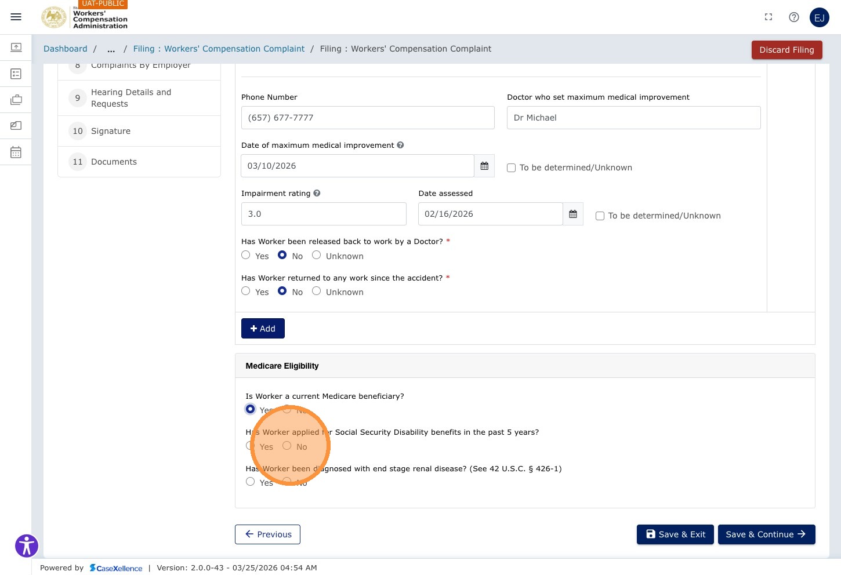Go to step 10 Signature

(139, 131)
